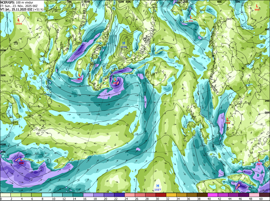
Task: Click the 'NCEP/GFS: 100 m vindur' title
Action: pos(17,2)
